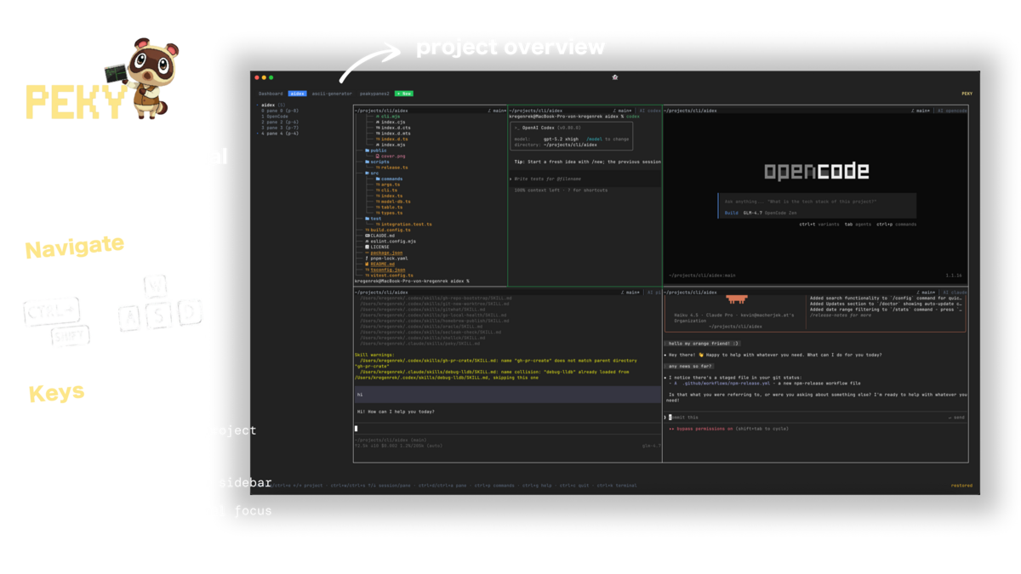Switch to the ascii-generator tab
1021x574 pixels.
pos(332,94)
